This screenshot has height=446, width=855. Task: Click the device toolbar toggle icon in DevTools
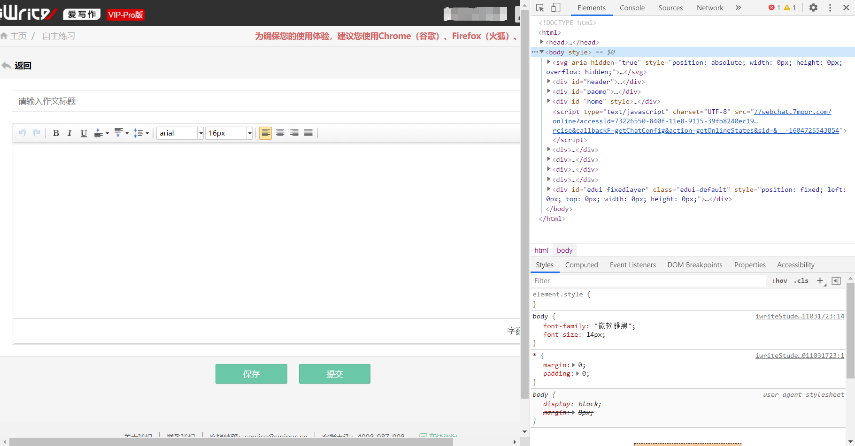coord(556,8)
